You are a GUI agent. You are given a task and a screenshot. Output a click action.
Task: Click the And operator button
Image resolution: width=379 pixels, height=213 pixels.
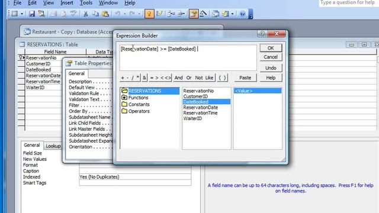coord(179,78)
